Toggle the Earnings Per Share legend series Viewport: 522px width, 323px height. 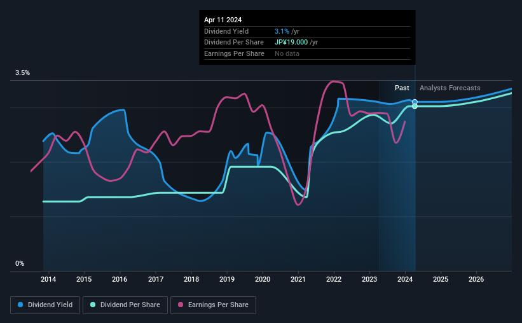coord(213,305)
